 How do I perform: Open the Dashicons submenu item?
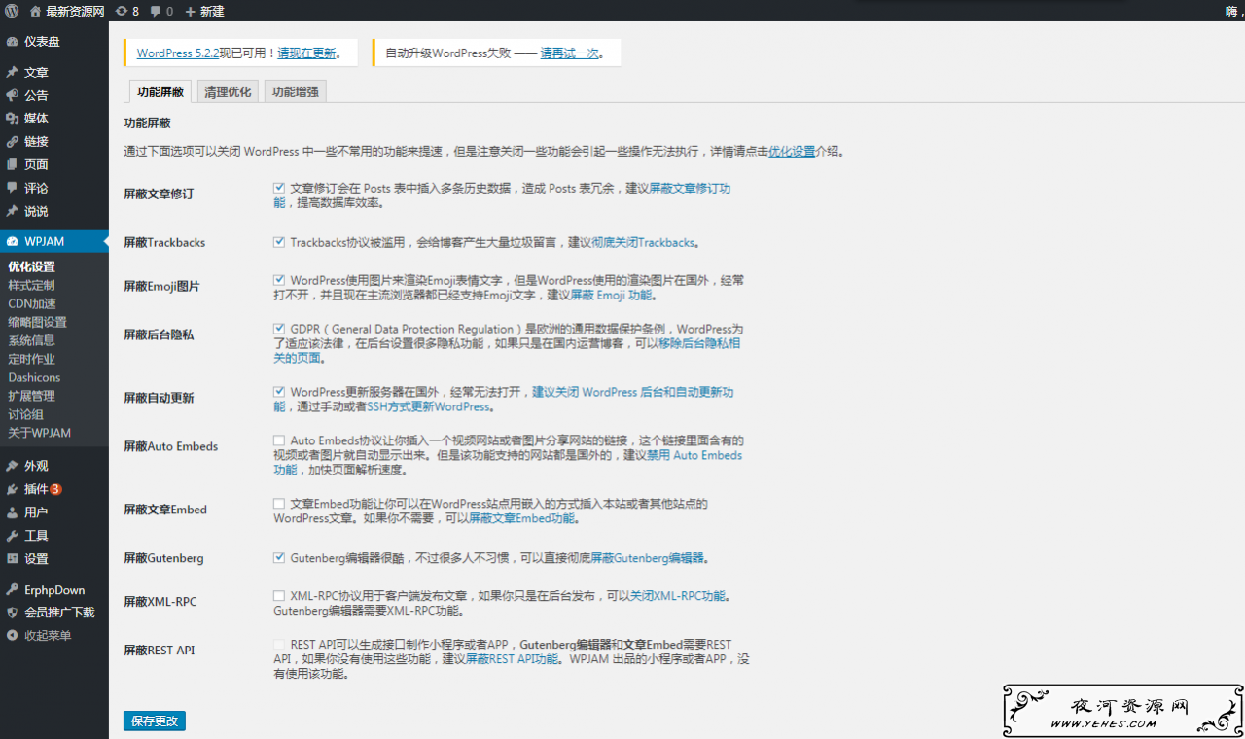tap(35, 377)
